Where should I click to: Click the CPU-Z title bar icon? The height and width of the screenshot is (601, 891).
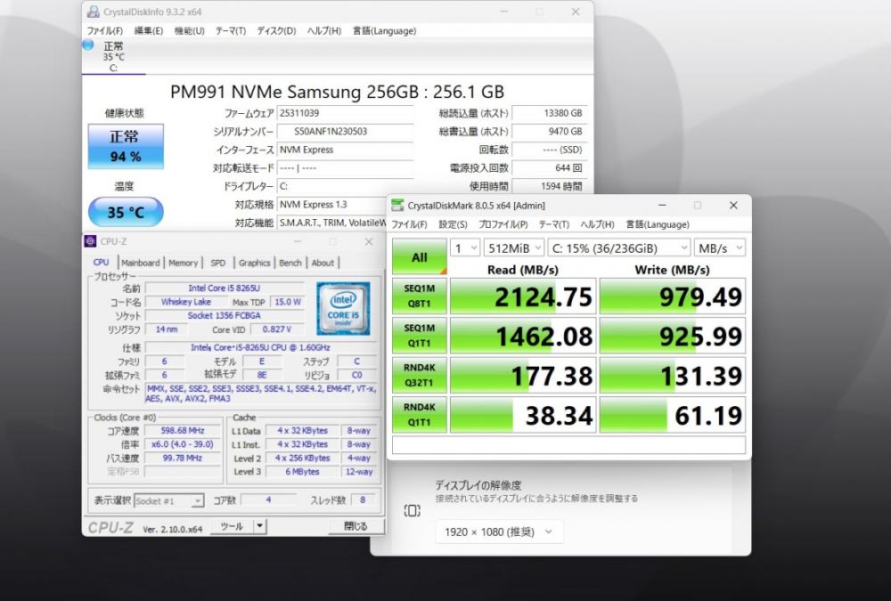pyautogui.click(x=90, y=241)
